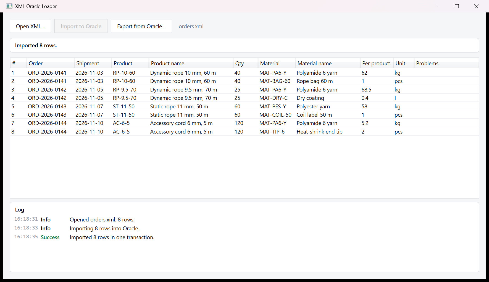Click Imported 8 rows. status message
Viewport: 489px width, 282px height.
[36, 45]
